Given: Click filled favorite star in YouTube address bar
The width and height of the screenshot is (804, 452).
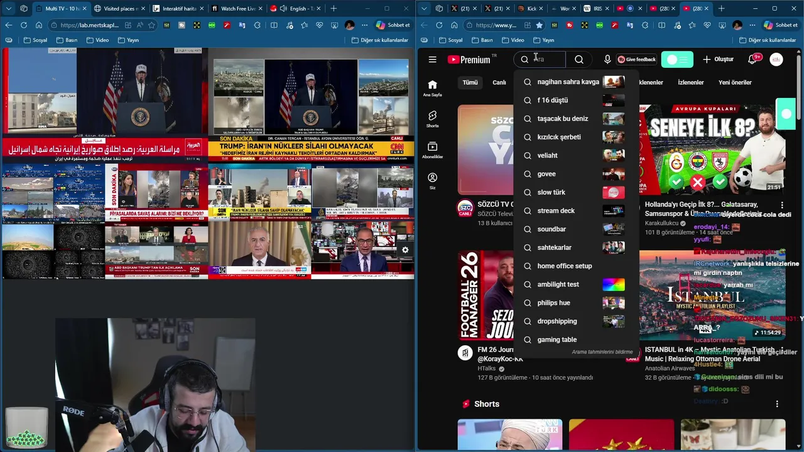Looking at the screenshot, I should point(539,25).
